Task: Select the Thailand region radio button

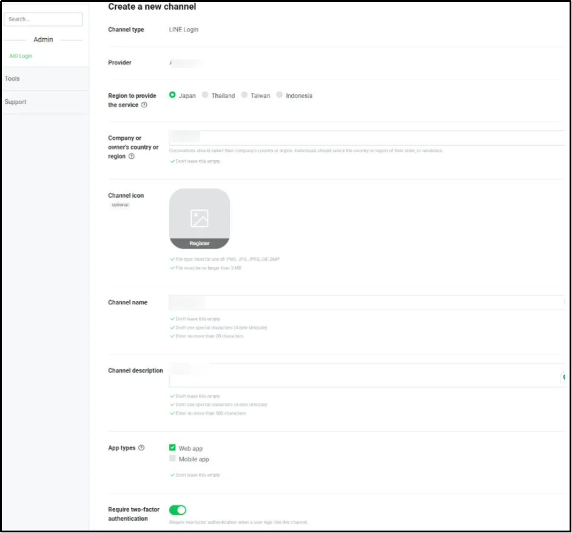Action: pyautogui.click(x=204, y=95)
